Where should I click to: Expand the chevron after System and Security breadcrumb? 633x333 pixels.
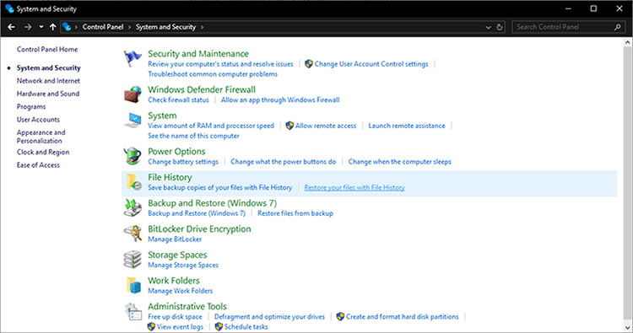[202, 28]
